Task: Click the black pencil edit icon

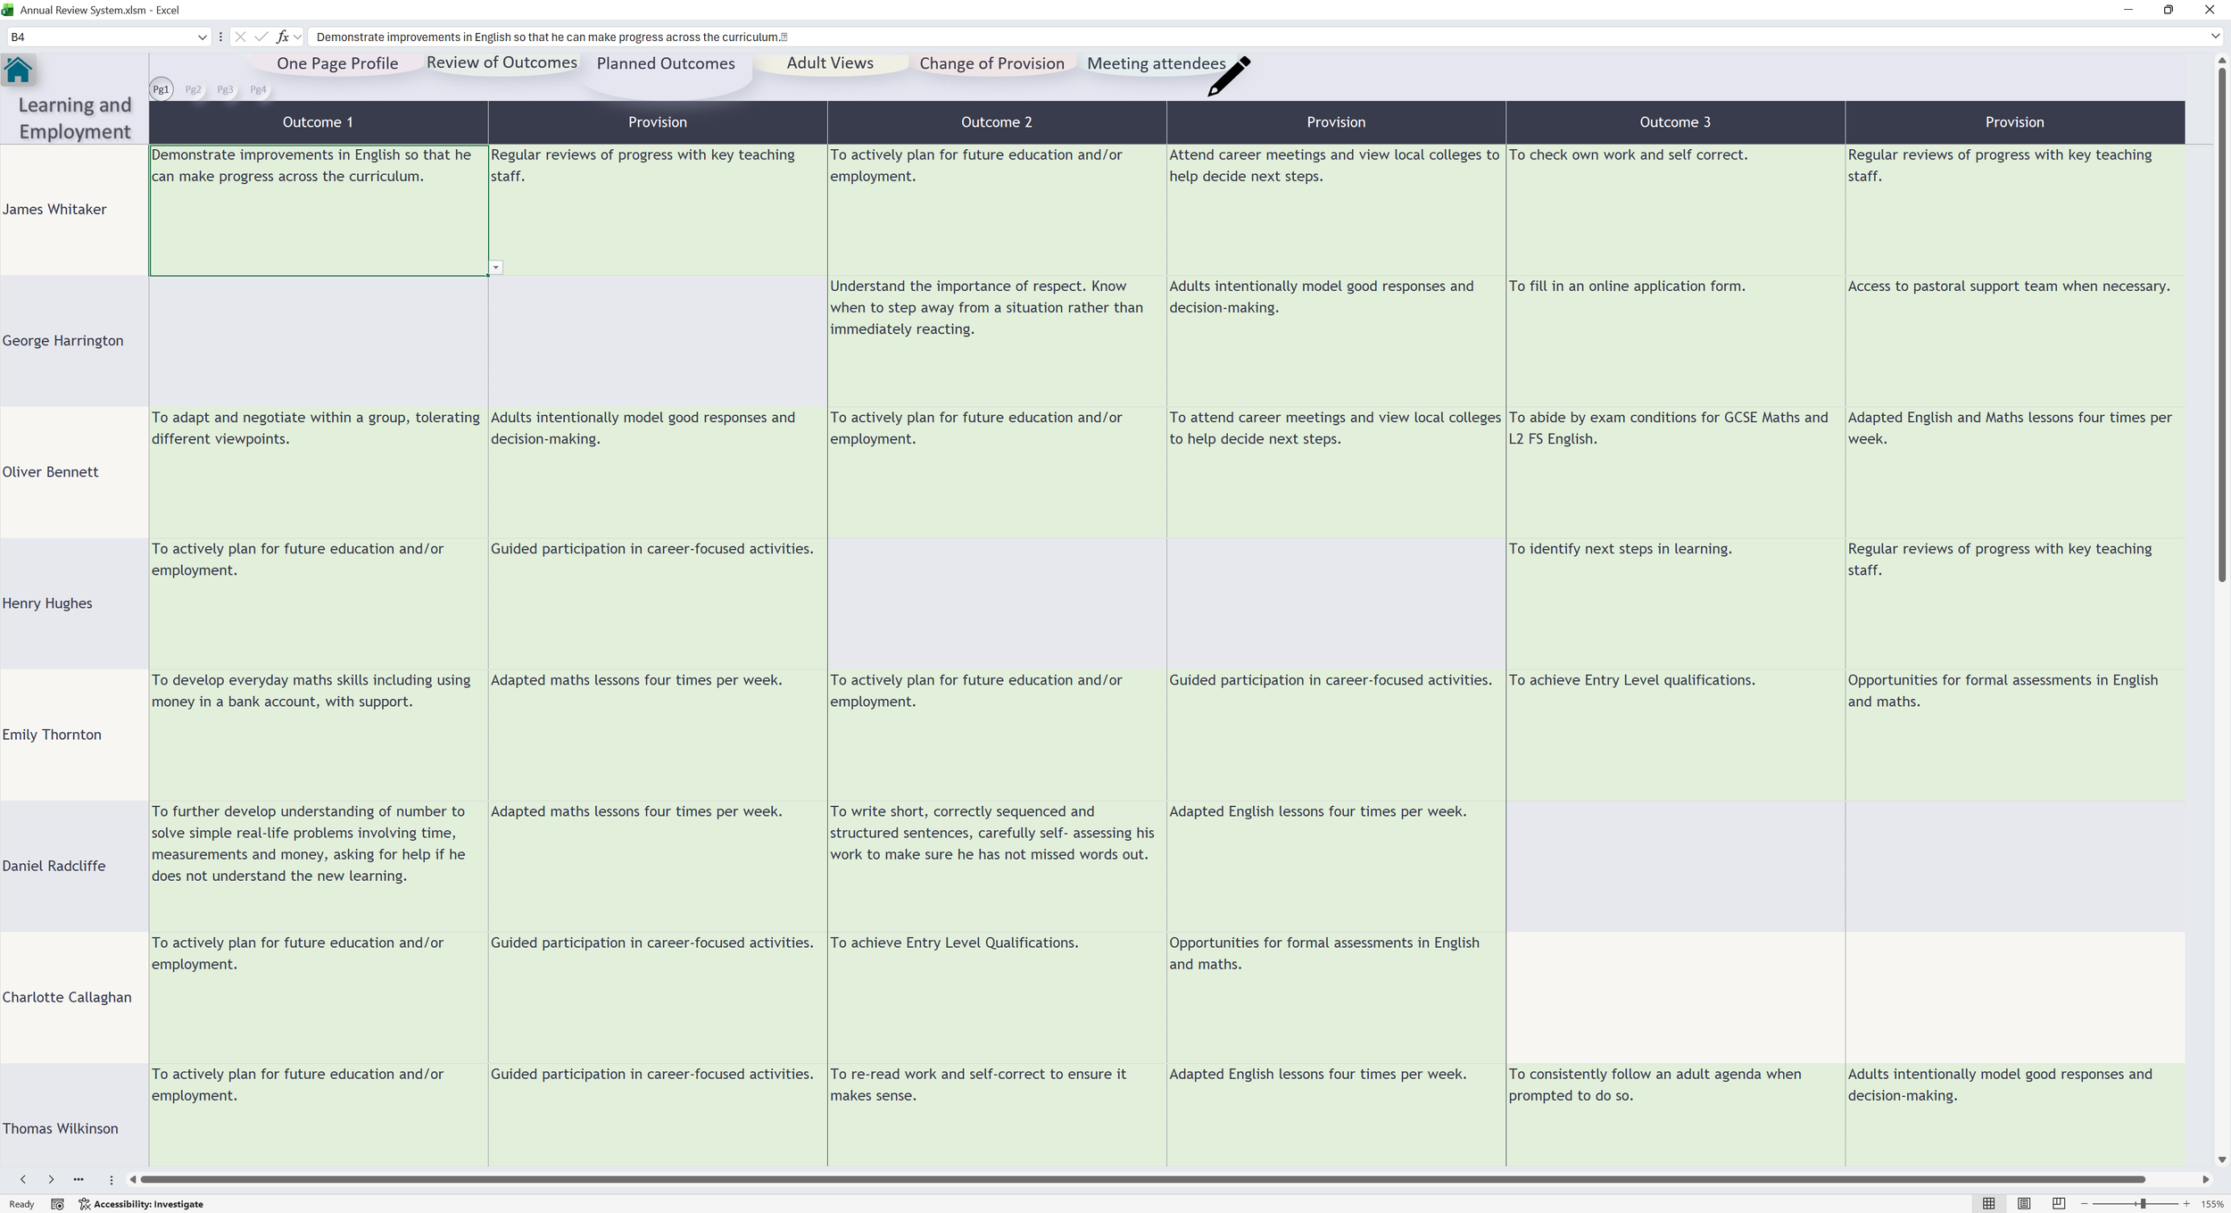Action: (1229, 76)
